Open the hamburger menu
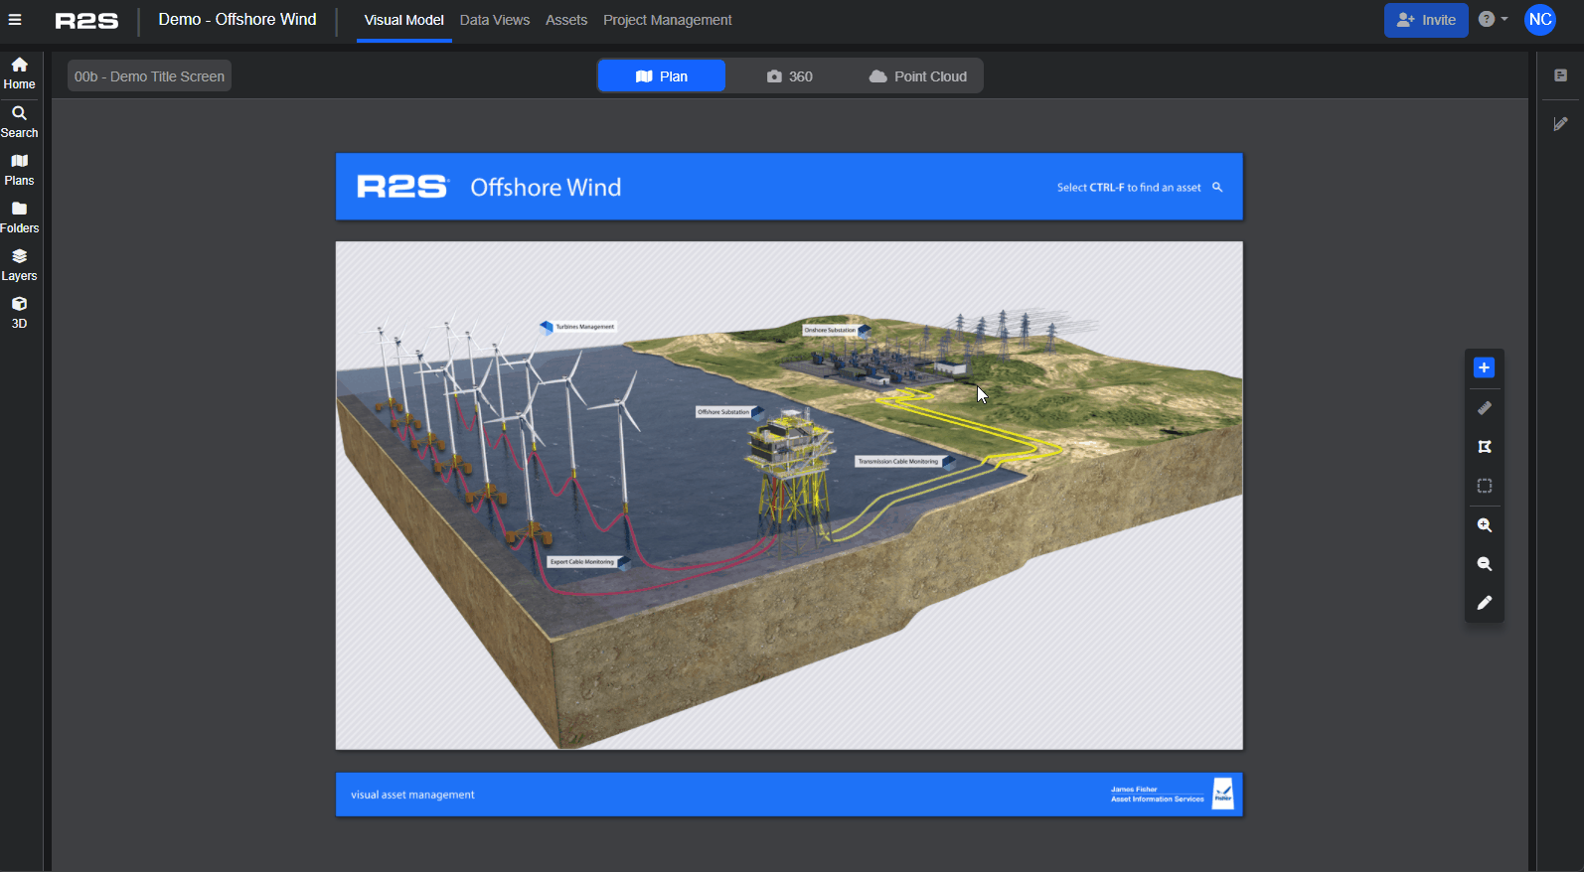The height and width of the screenshot is (872, 1584). click(15, 20)
